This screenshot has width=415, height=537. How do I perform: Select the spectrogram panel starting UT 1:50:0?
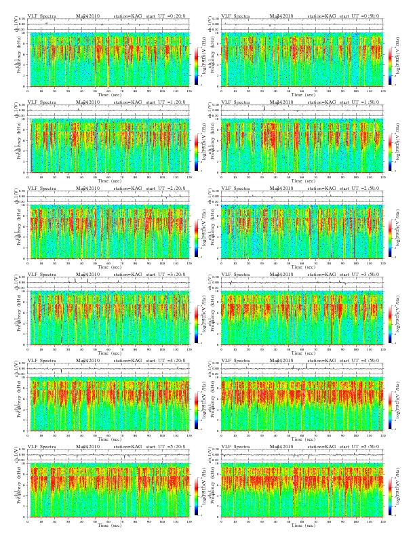(x=302, y=146)
